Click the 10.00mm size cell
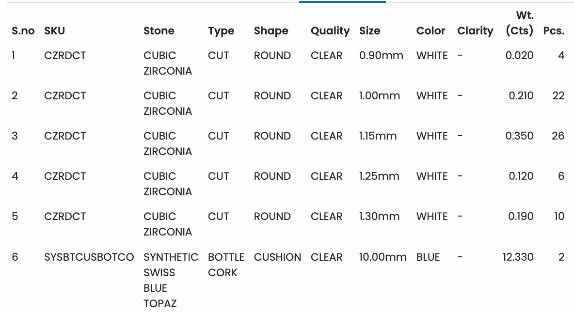The width and height of the screenshot is (574, 315). pos(383,257)
